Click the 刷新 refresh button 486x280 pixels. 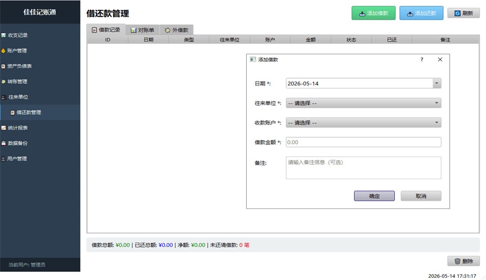point(464,13)
